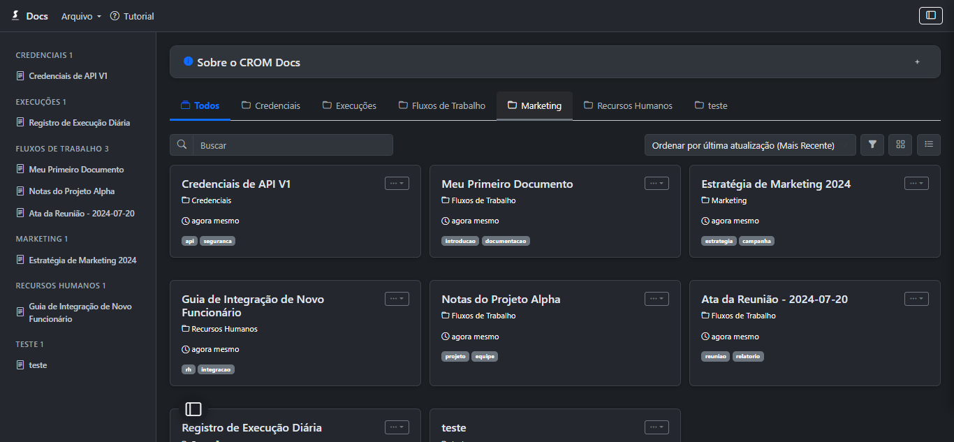
Task: Select the Todos tab
Action: [x=200, y=106]
